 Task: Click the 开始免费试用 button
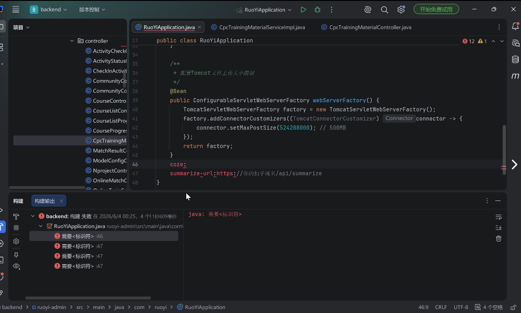[436, 9]
